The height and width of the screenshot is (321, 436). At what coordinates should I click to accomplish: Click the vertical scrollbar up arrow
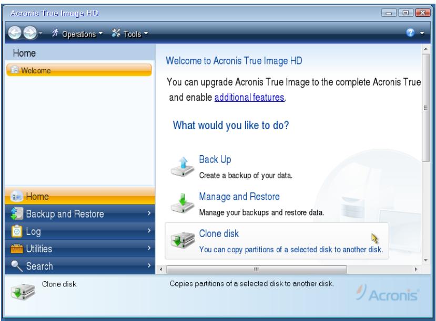pos(425,49)
